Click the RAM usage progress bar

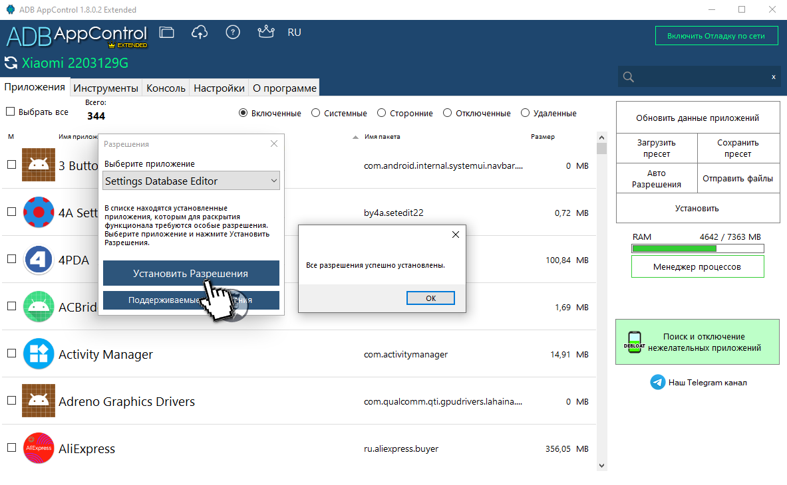pyautogui.click(x=698, y=248)
